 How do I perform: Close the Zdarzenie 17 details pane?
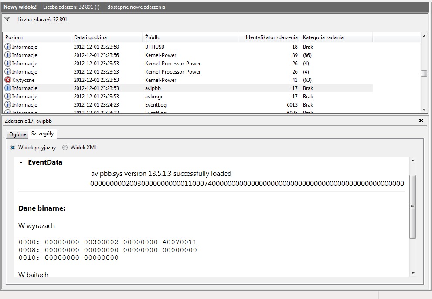click(x=421, y=121)
